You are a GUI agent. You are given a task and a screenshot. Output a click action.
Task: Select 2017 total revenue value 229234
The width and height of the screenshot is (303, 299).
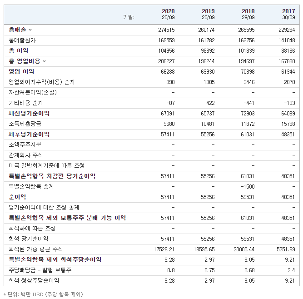pos(287,30)
